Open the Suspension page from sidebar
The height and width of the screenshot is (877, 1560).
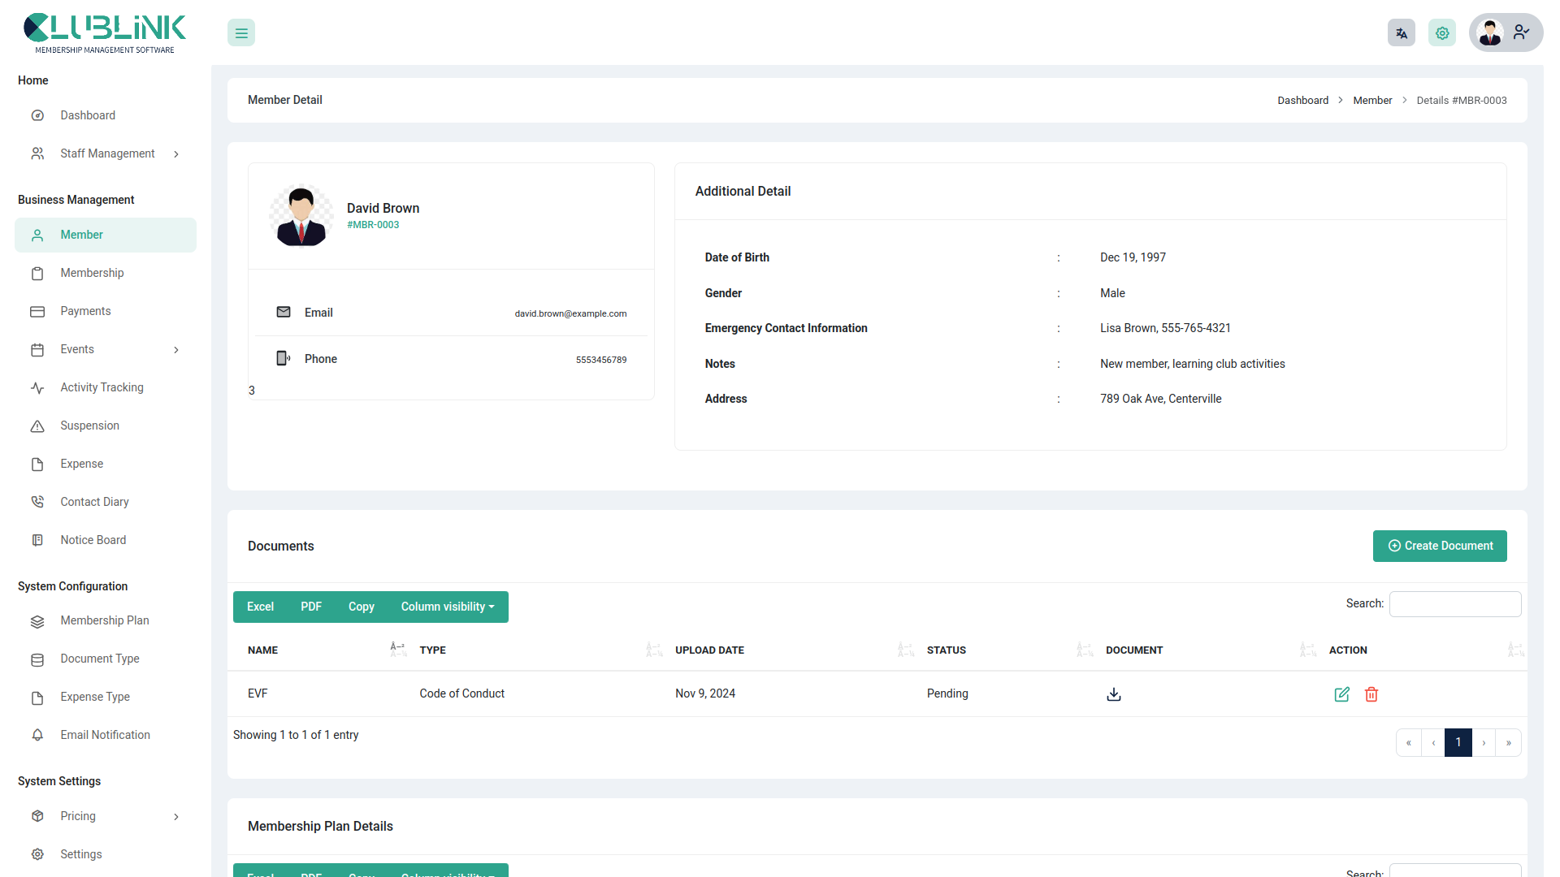pyautogui.click(x=89, y=426)
